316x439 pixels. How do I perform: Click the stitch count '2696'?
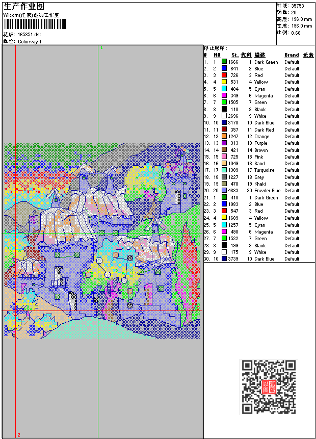[x=233, y=116]
